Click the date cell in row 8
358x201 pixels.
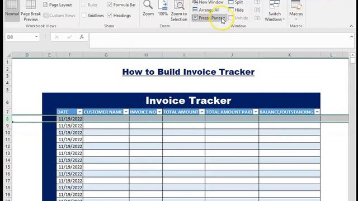[x=70, y=119]
